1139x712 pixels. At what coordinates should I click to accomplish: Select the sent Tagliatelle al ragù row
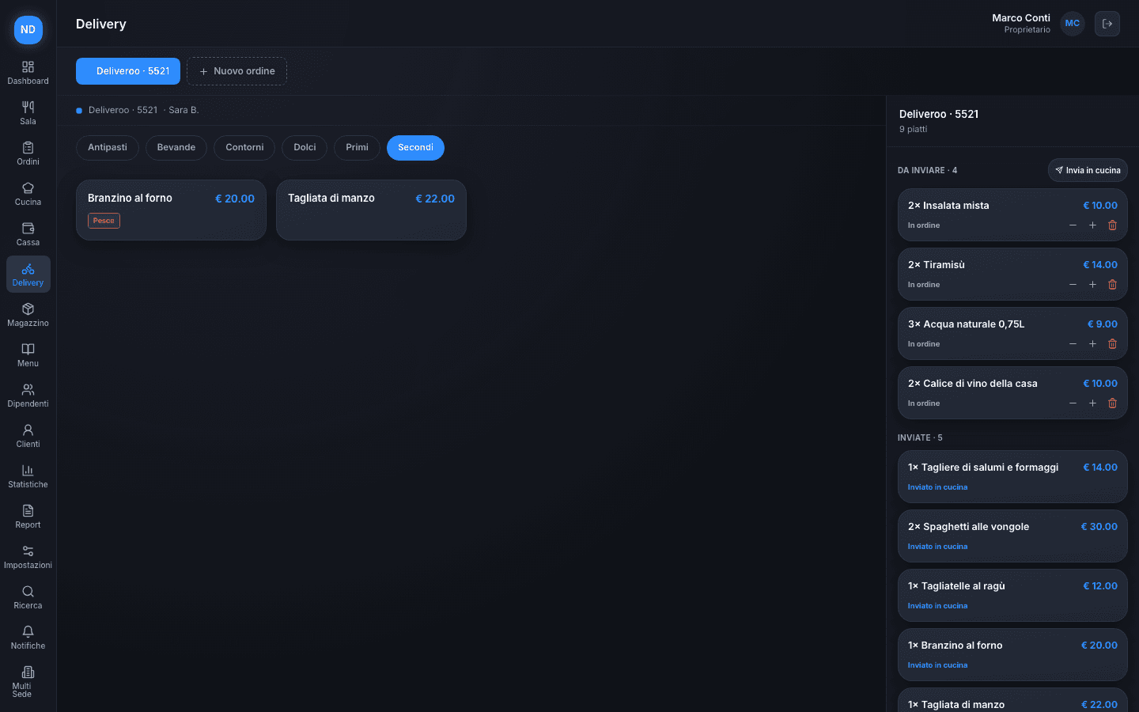tap(1012, 595)
